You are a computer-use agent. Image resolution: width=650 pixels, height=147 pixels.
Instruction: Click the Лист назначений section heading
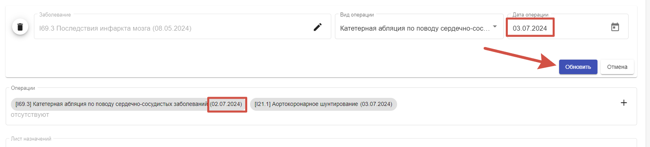(x=31, y=139)
